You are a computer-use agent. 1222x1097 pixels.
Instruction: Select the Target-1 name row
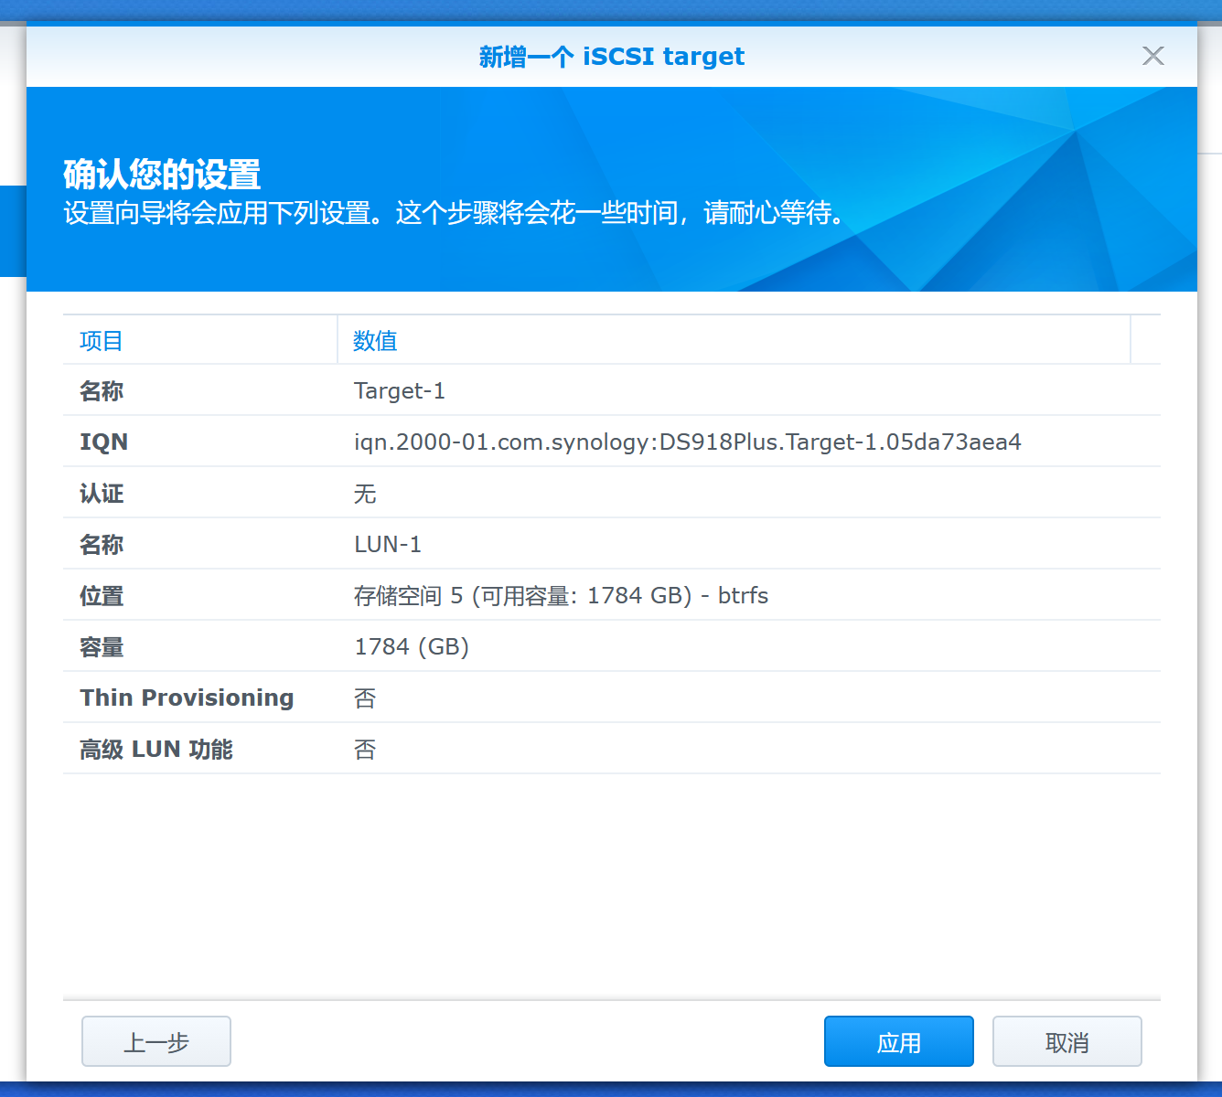pos(400,391)
